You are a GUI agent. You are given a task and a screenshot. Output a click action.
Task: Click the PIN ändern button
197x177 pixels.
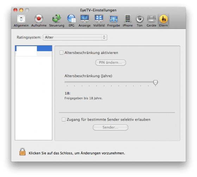coord(110,62)
